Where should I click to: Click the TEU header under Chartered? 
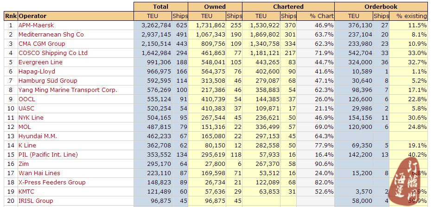(261, 16)
